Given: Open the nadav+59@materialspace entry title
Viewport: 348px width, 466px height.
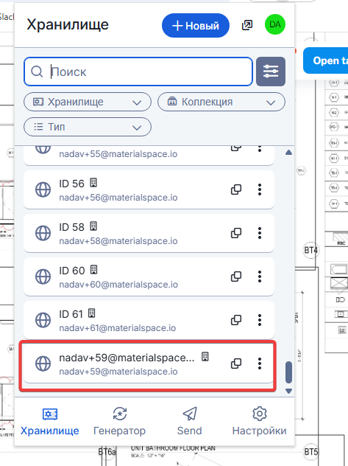Looking at the screenshot, I should (x=127, y=358).
